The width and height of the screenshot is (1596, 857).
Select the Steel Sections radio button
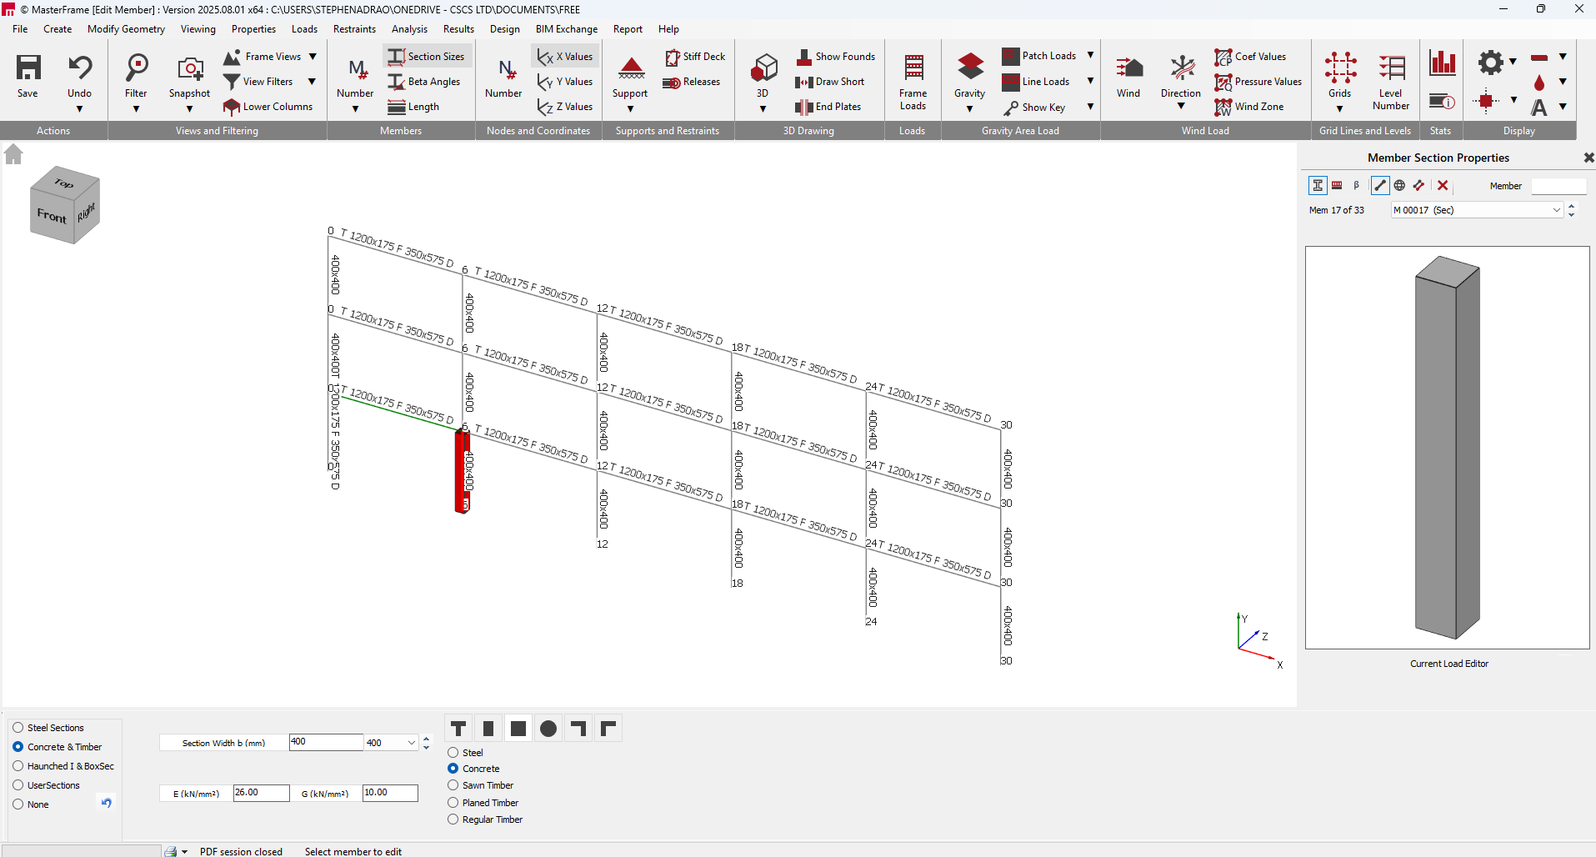coord(18,728)
